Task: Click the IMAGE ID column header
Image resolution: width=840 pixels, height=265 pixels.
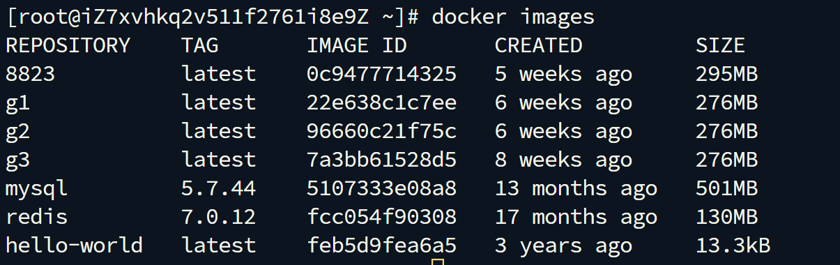Action: point(357,45)
